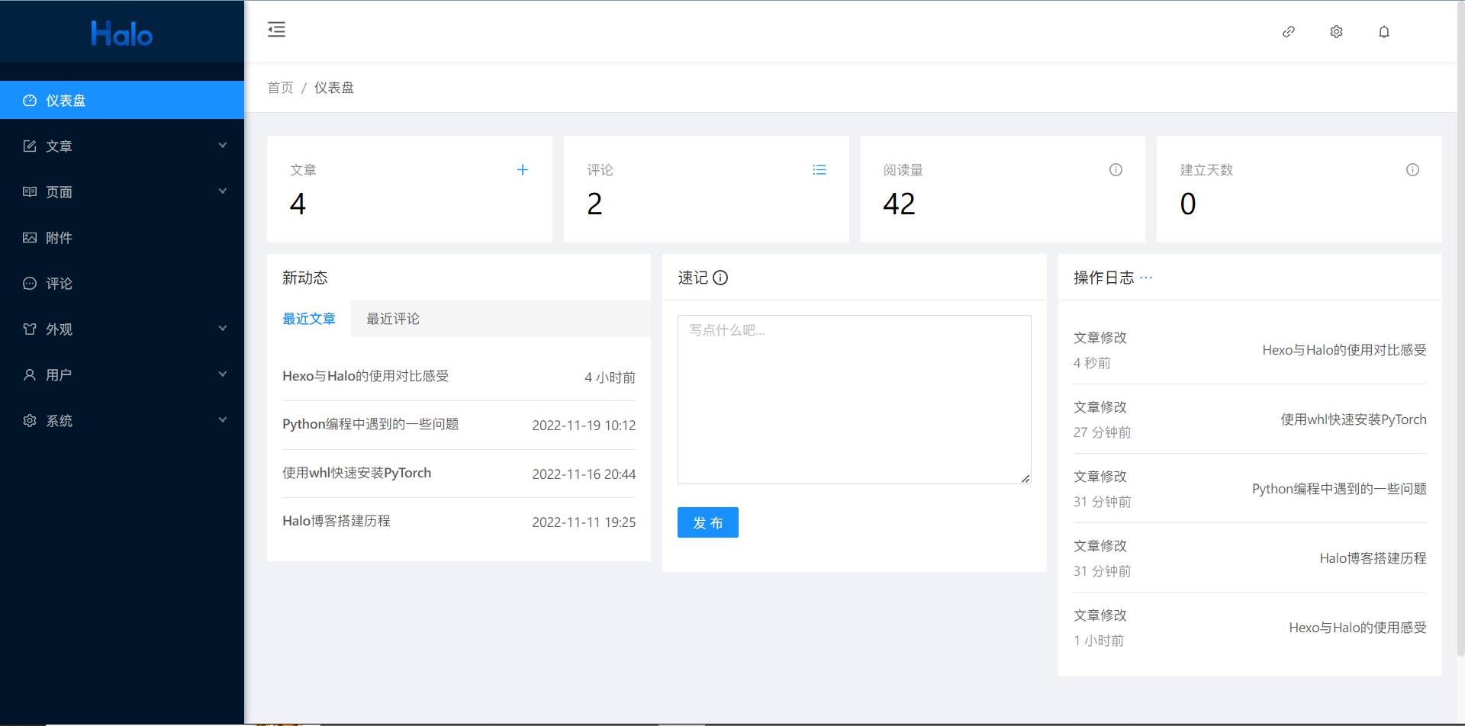The image size is (1465, 726).
Task: Click log entry 使用whl快速安装PyTorch 27 分钟前
Action: [x=1354, y=419]
